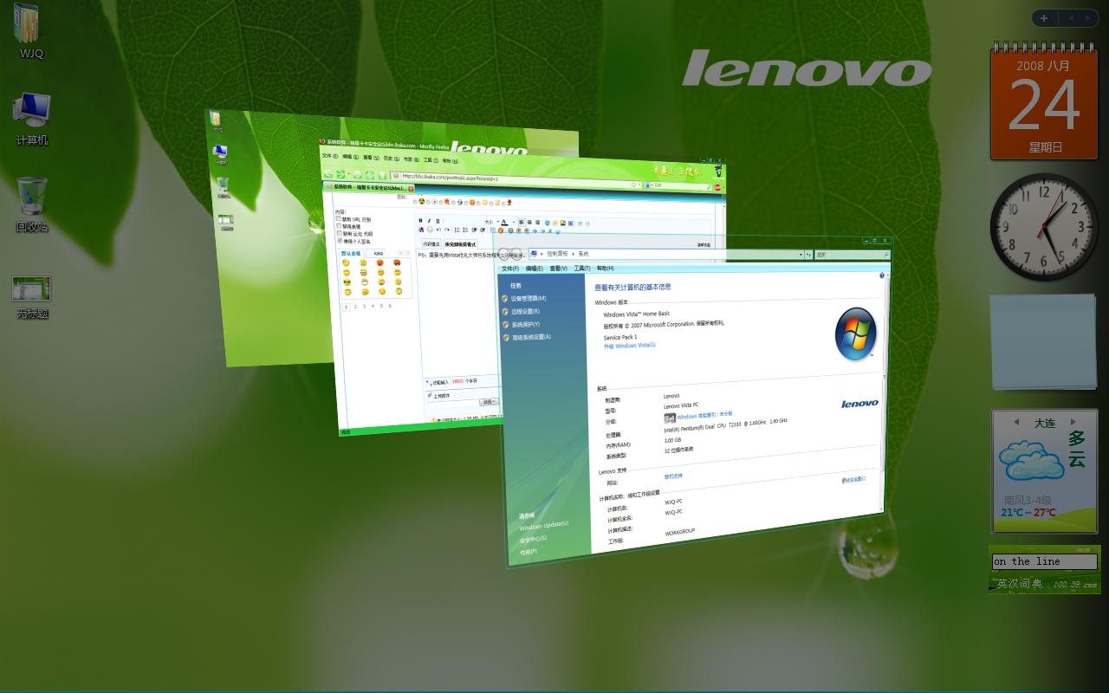Click the Windows 体验指数 link

[704, 416]
